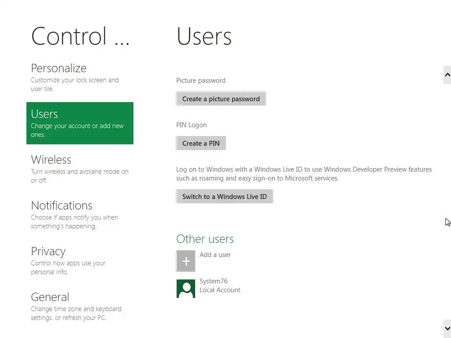Screen dimensions: 451x338
Task: Select the Users settings section
Action: 80,123
